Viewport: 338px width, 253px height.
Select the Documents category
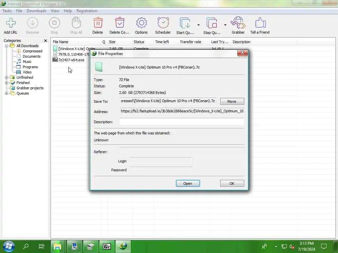point(31,56)
